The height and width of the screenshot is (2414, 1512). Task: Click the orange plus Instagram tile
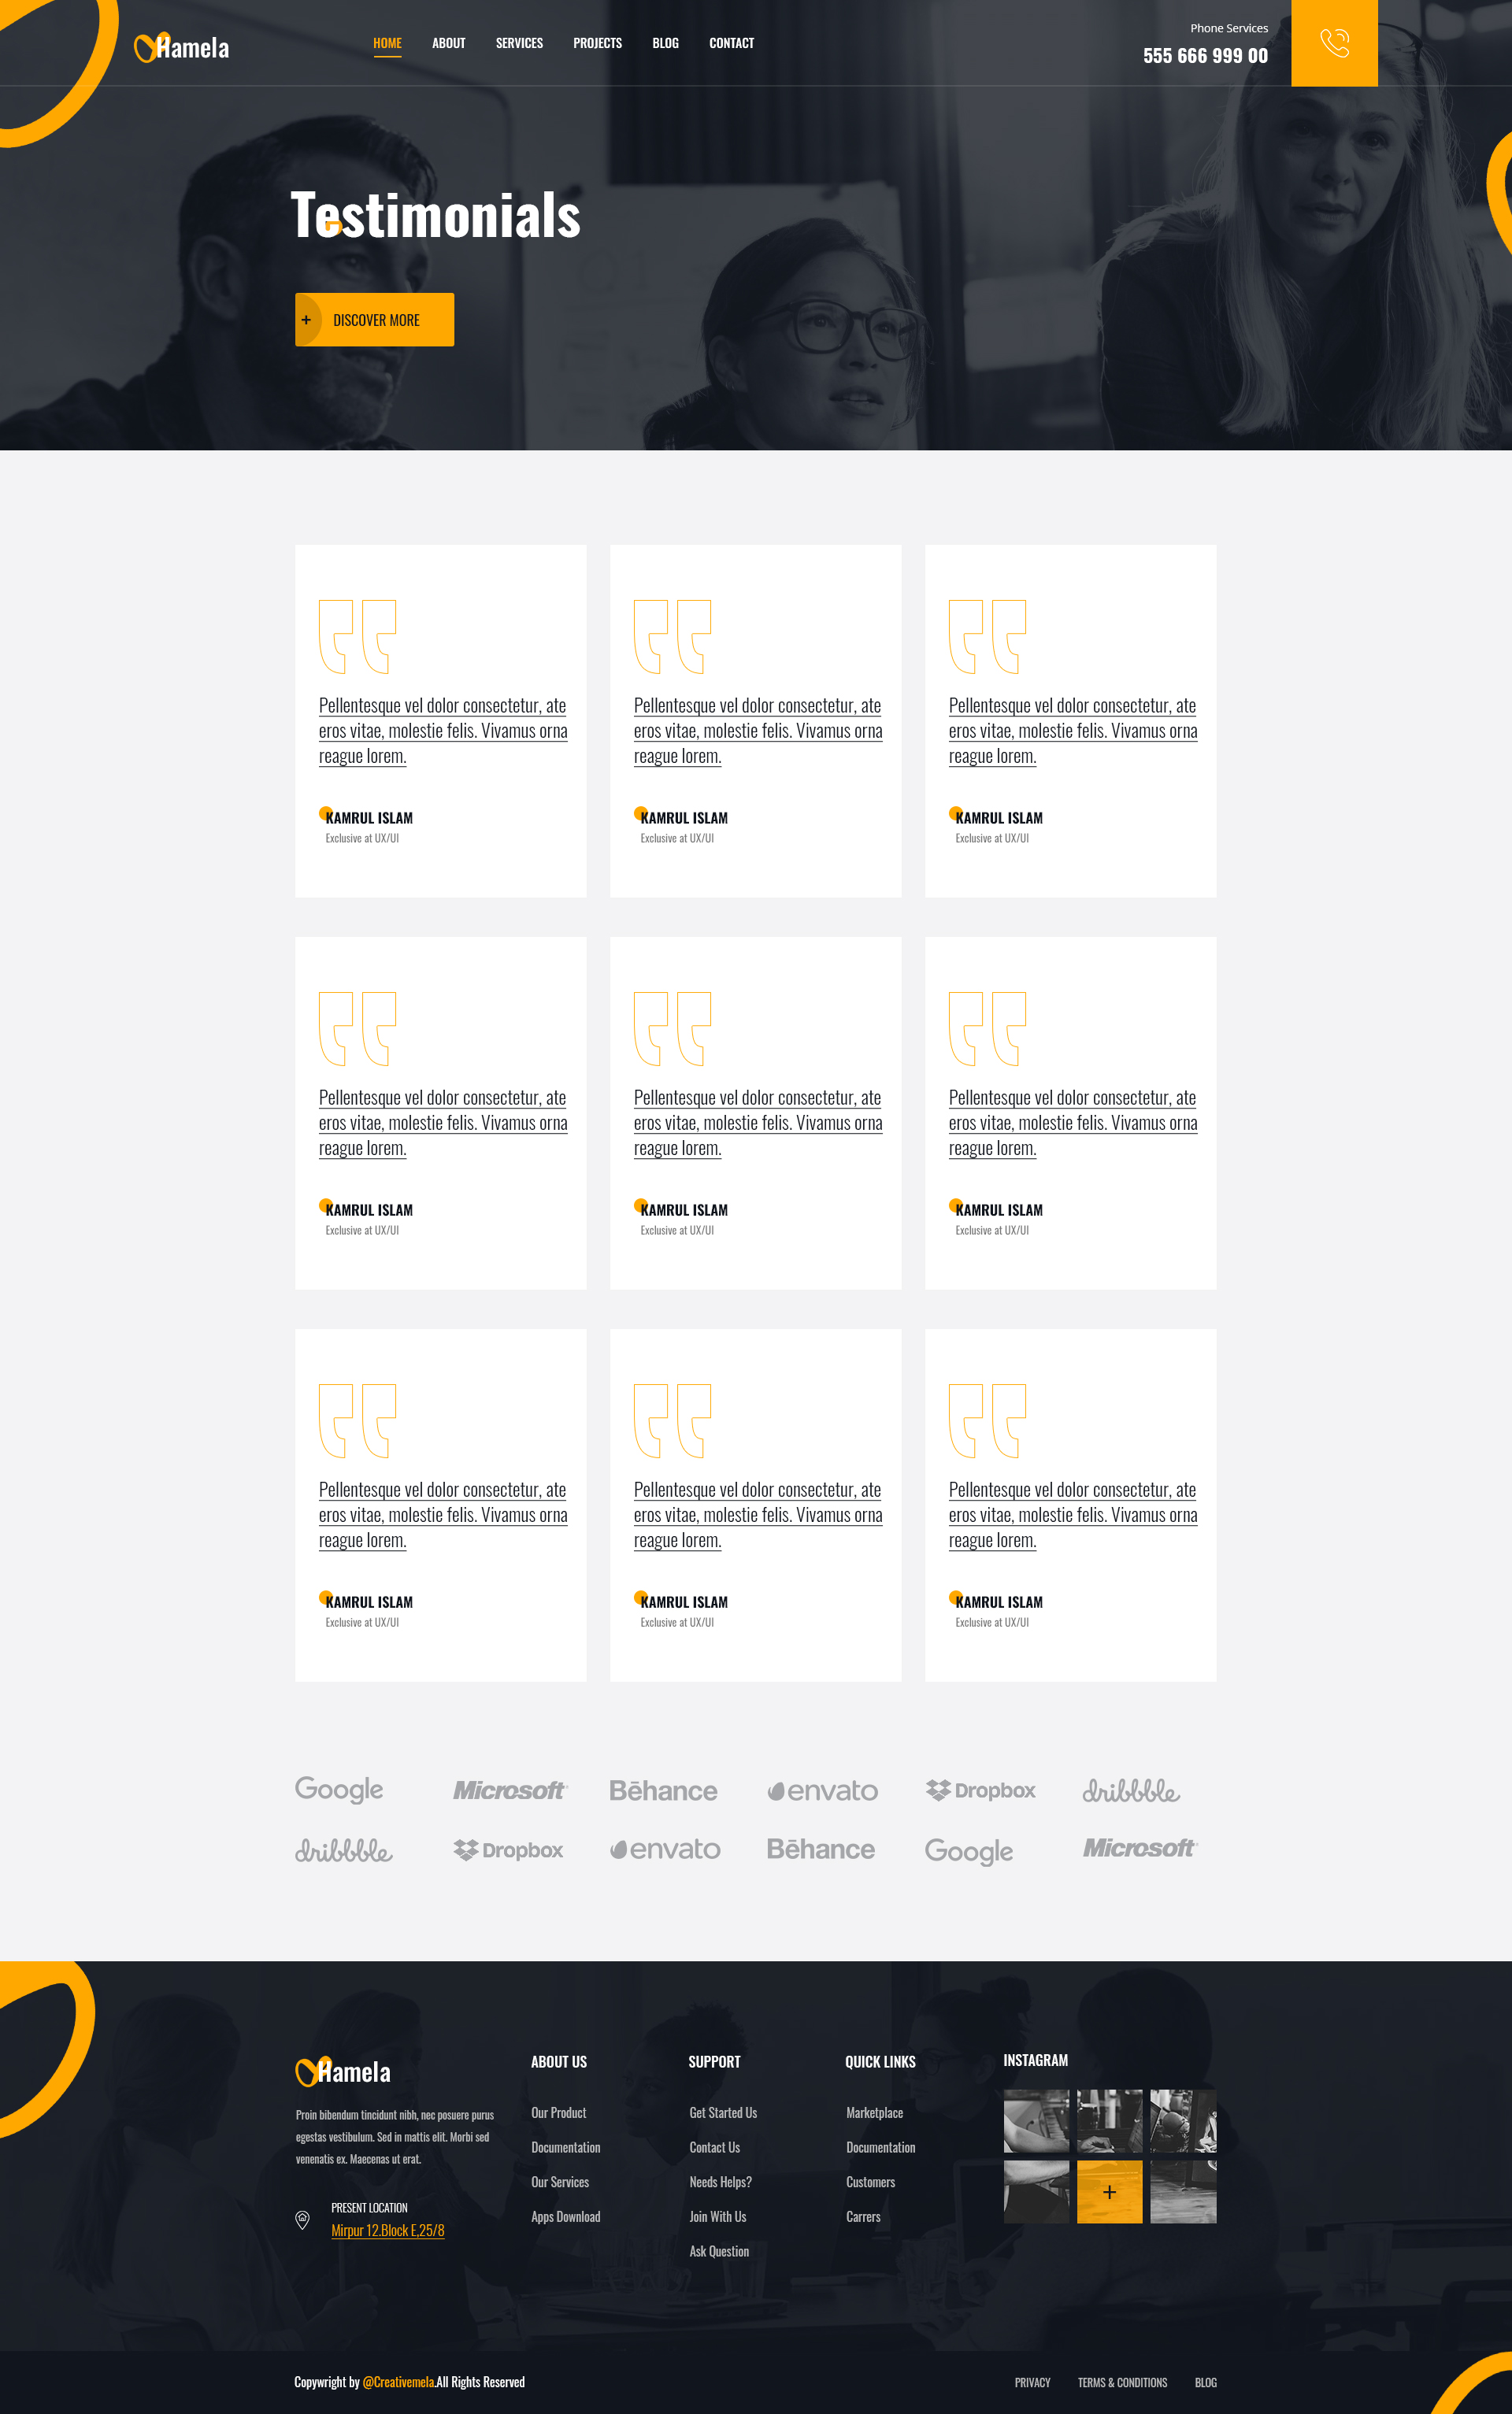1109,2191
